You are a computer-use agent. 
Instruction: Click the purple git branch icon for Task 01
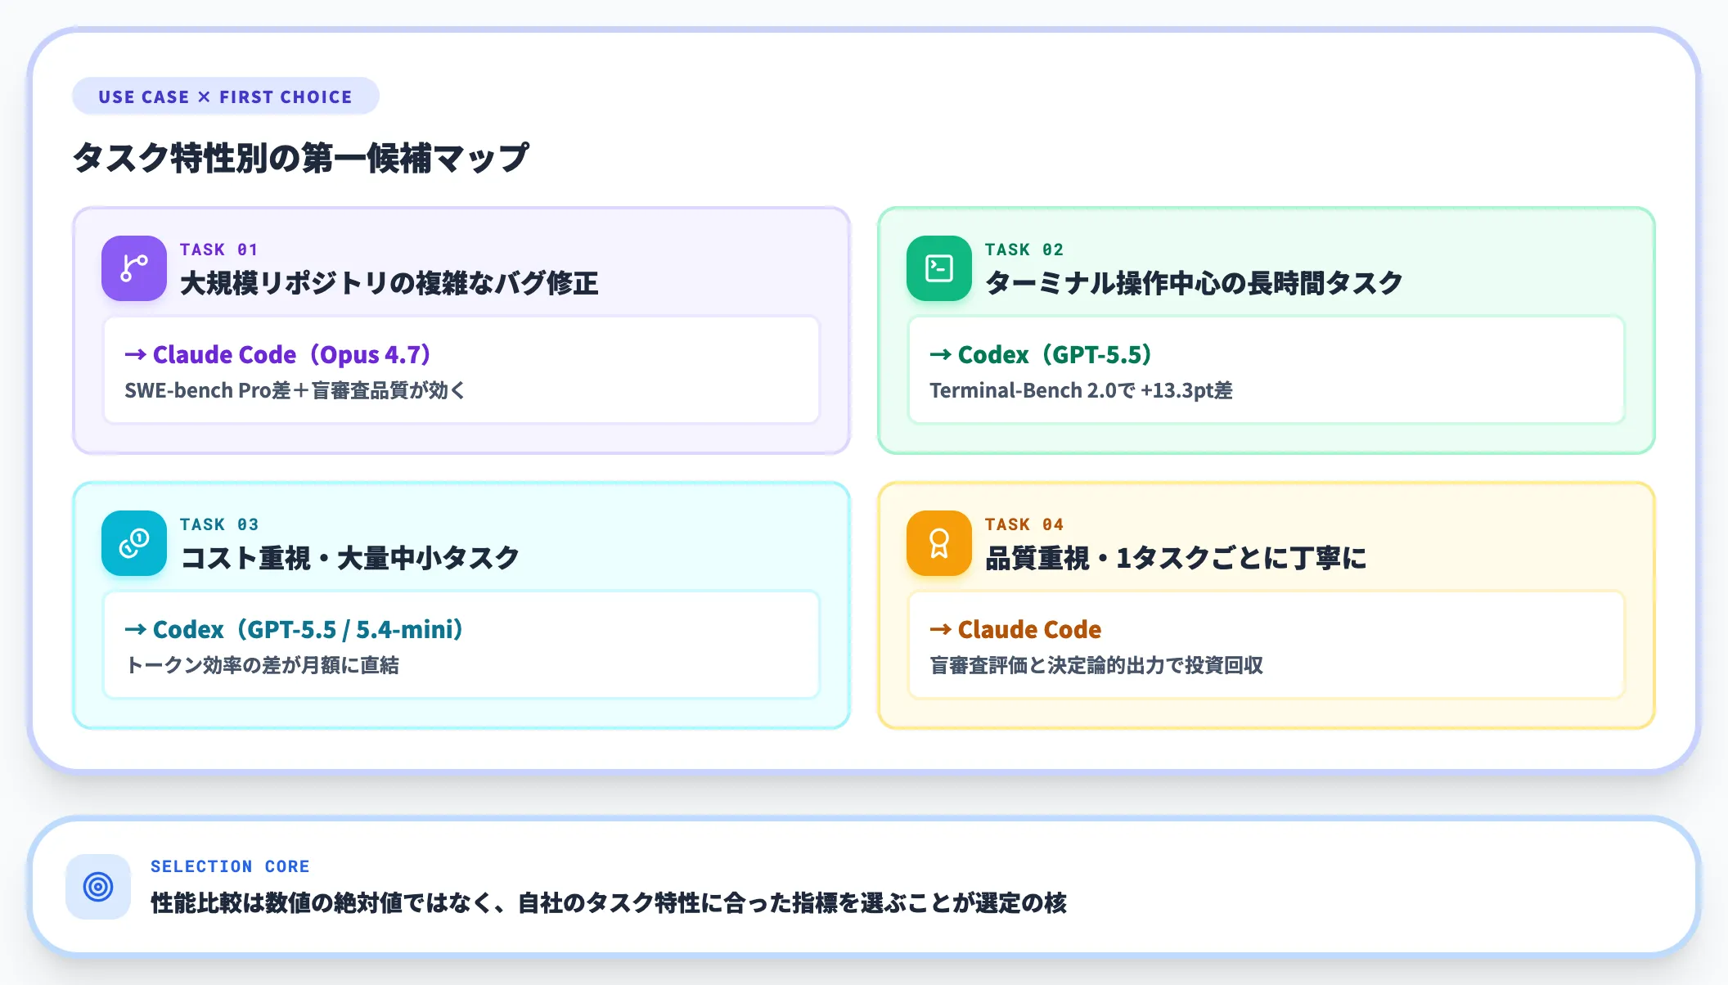coord(134,268)
